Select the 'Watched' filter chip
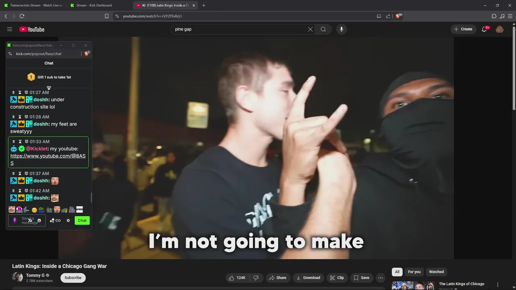Viewport: 516px width, 290px height. click(x=436, y=272)
